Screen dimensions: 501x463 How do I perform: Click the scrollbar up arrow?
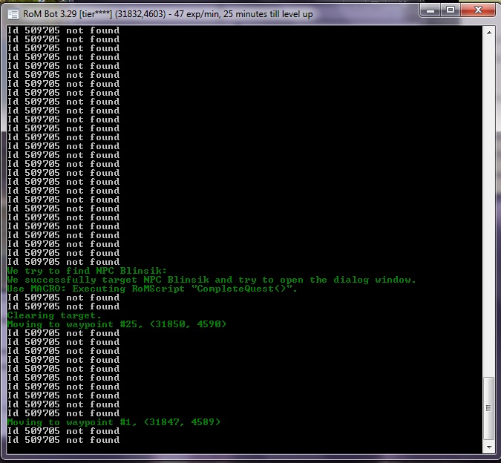(x=488, y=31)
